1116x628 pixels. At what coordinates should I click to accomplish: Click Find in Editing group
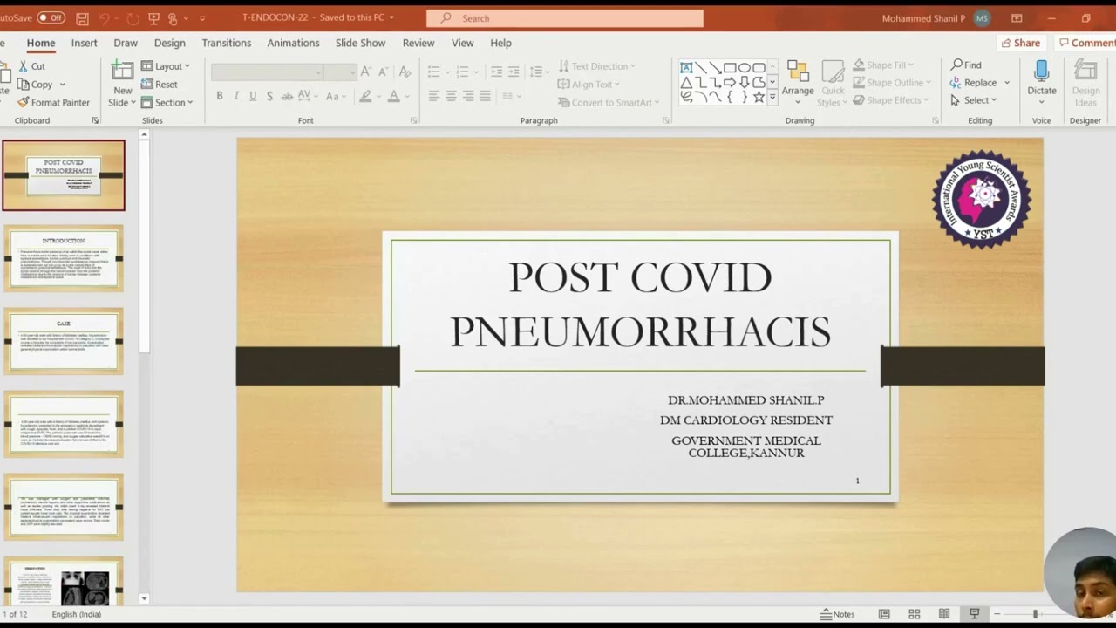click(966, 65)
